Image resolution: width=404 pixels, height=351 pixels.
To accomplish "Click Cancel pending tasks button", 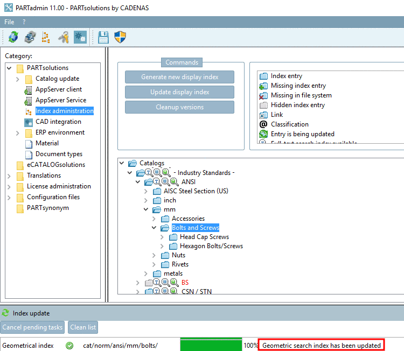I will (x=32, y=327).
